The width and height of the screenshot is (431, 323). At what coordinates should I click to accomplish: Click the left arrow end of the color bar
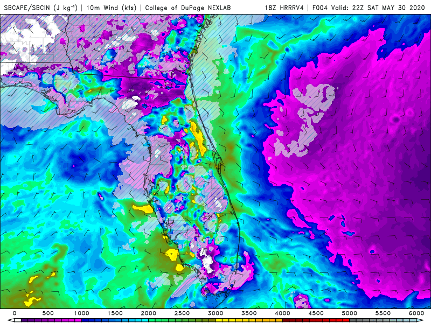coord(11,320)
